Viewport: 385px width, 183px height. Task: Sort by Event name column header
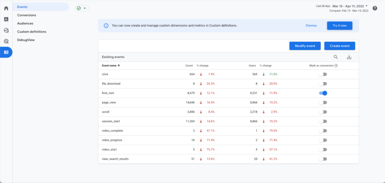[x=111, y=65]
